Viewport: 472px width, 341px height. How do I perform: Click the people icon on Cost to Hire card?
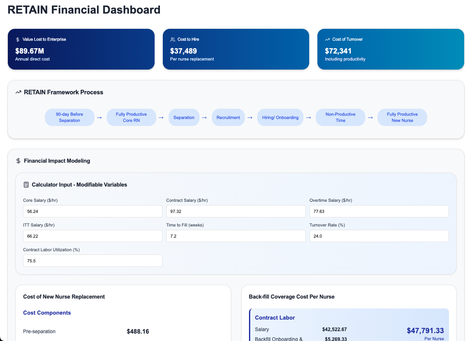point(172,39)
